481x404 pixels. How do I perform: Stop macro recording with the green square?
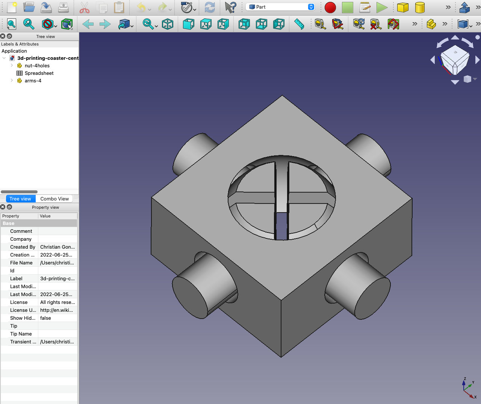(348, 8)
